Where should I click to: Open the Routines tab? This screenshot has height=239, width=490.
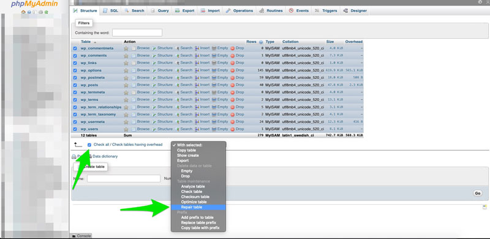point(271,10)
